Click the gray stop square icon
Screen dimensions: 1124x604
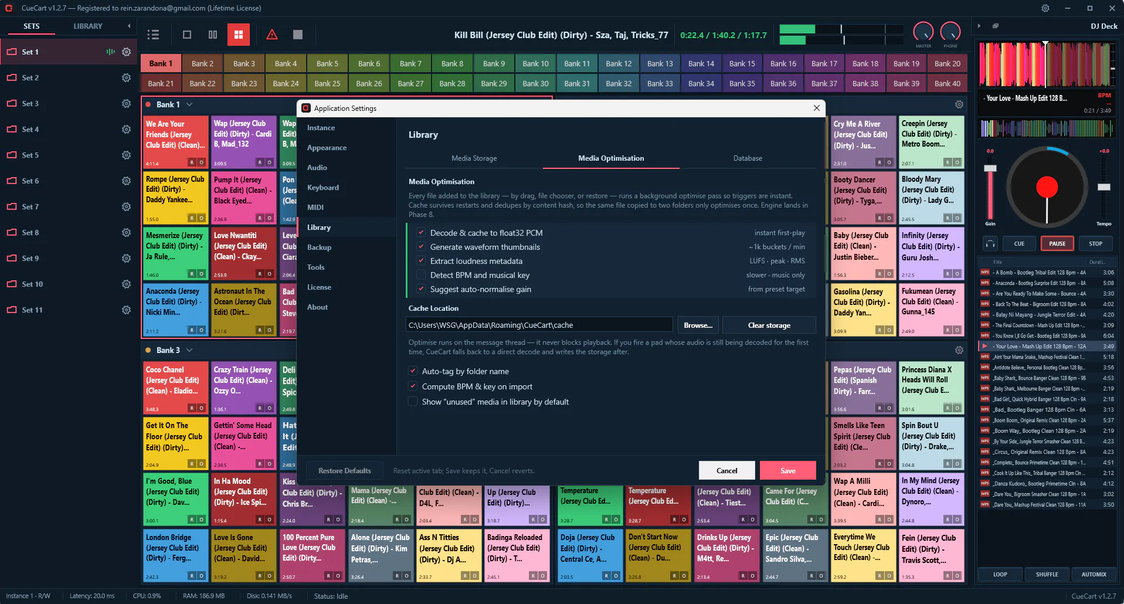pos(298,35)
